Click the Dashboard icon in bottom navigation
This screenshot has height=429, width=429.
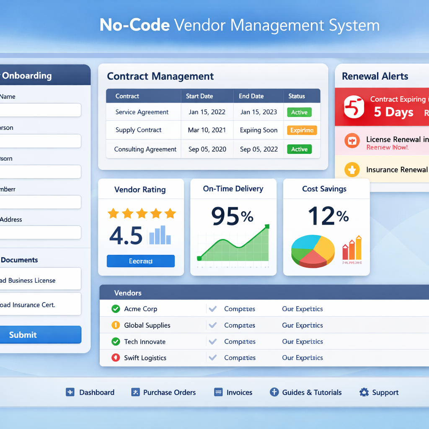click(70, 392)
